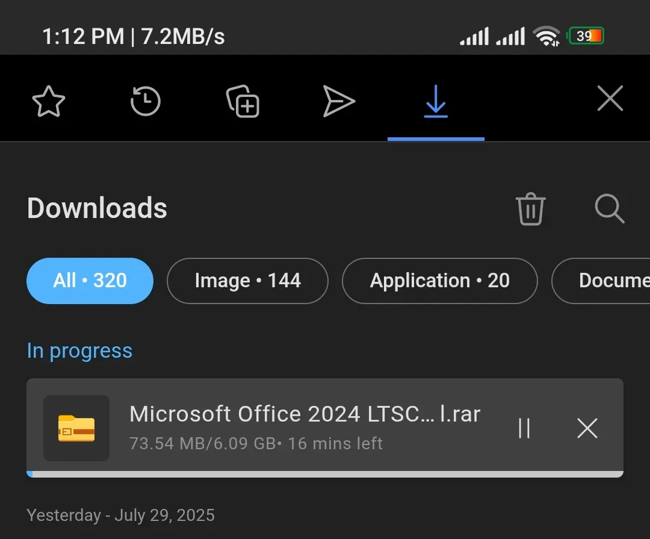Image resolution: width=650 pixels, height=539 pixels.
Task: Click the Microsoft Office 2024 LTSC filename
Action: [x=305, y=414]
